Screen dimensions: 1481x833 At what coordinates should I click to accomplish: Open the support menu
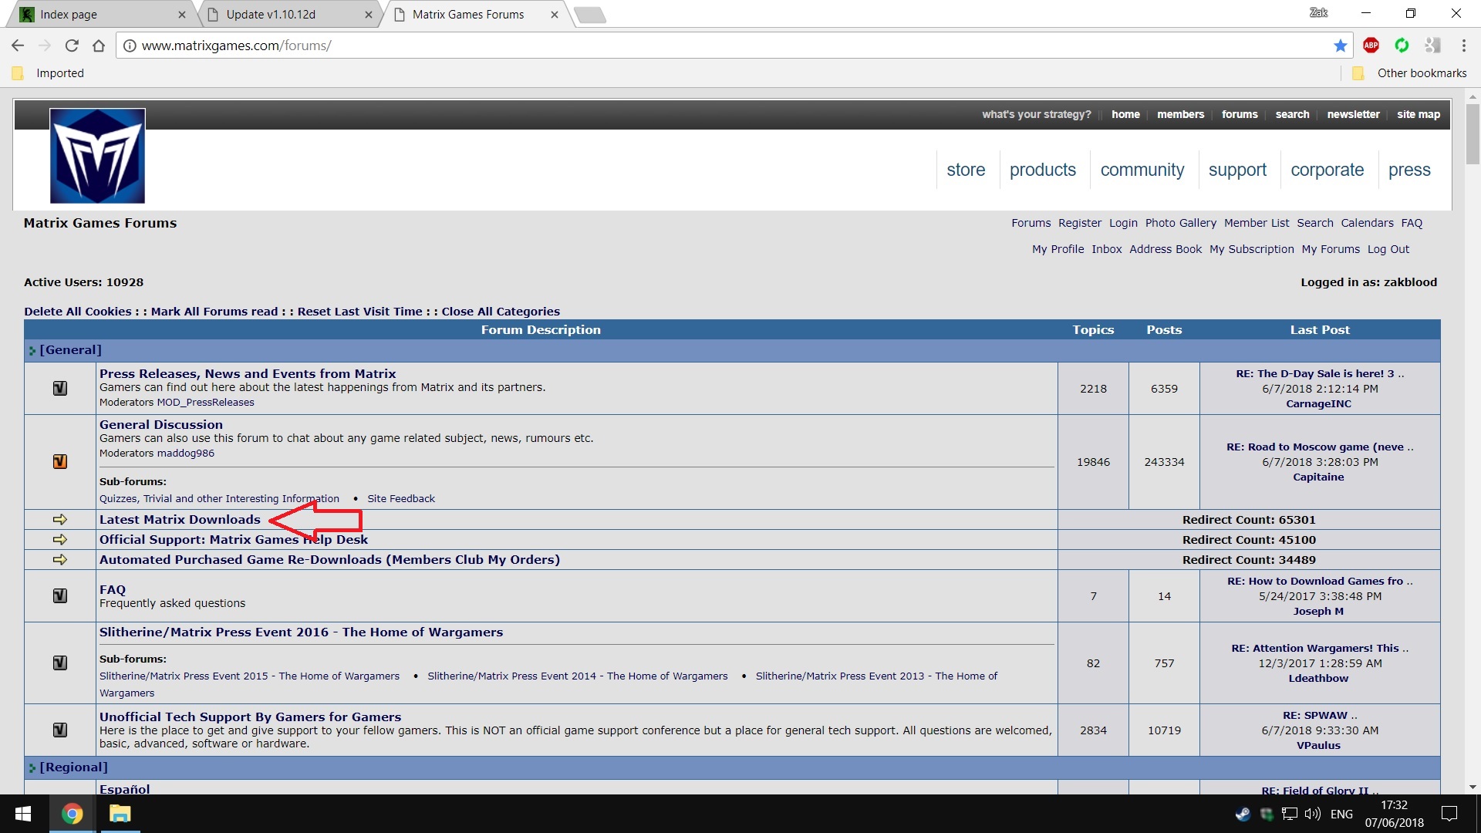coord(1237,170)
